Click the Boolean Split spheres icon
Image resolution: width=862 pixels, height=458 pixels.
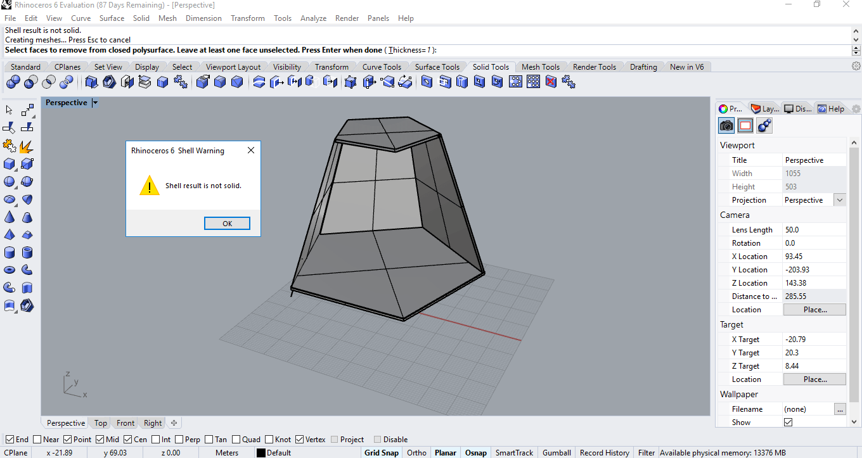(x=67, y=82)
